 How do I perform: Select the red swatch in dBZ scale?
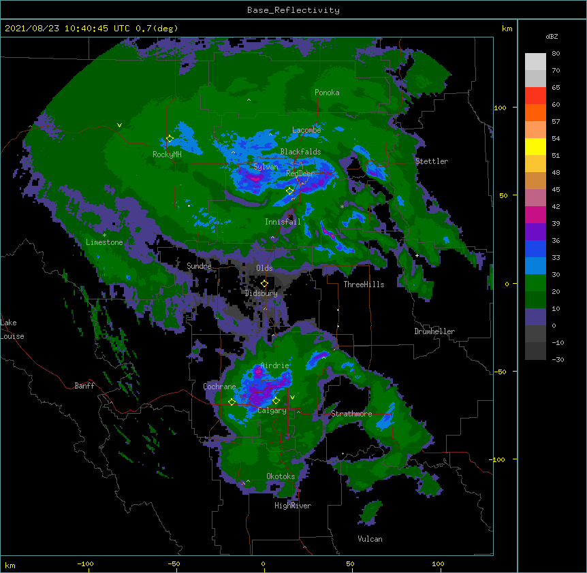[x=535, y=96]
